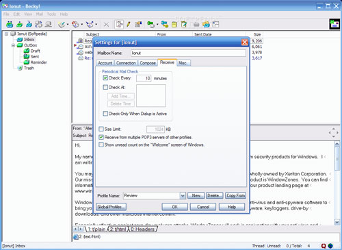Click the grayed delete X toolbar icon

[106, 24]
